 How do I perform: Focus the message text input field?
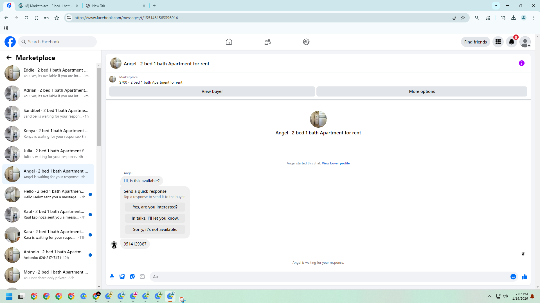point(329,277)
